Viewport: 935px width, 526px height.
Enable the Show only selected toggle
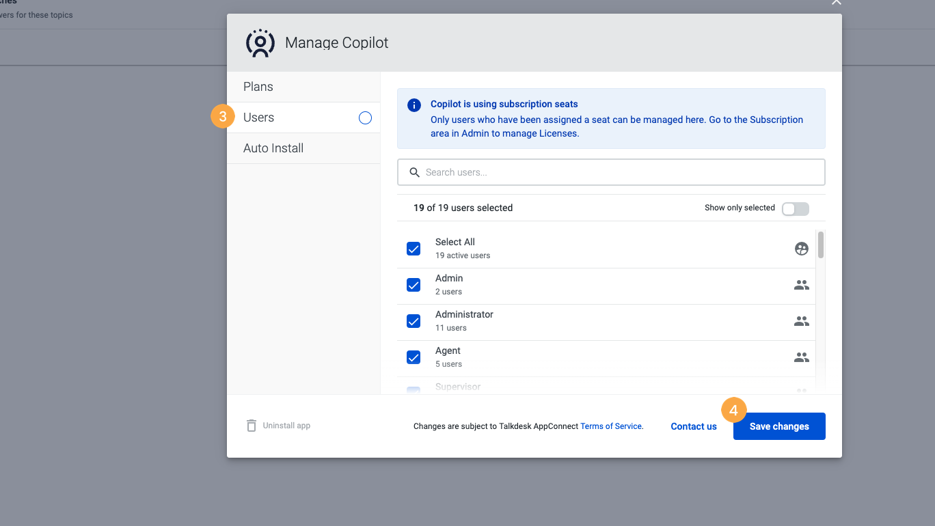(x=795, y=208)
